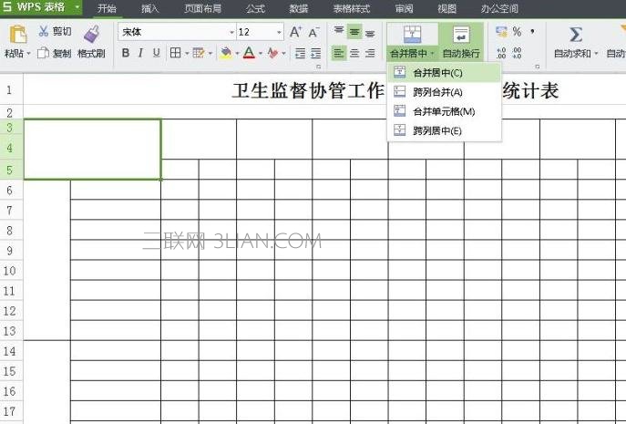
Task: Expand the Paste options arrow
Action: coord(29,53)
